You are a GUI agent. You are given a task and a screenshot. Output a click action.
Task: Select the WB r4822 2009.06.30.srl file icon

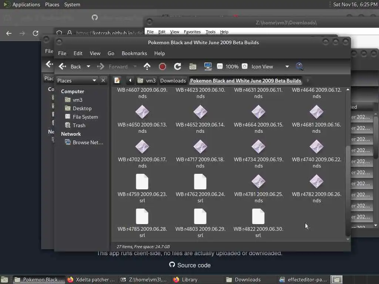tap(258, 216)
